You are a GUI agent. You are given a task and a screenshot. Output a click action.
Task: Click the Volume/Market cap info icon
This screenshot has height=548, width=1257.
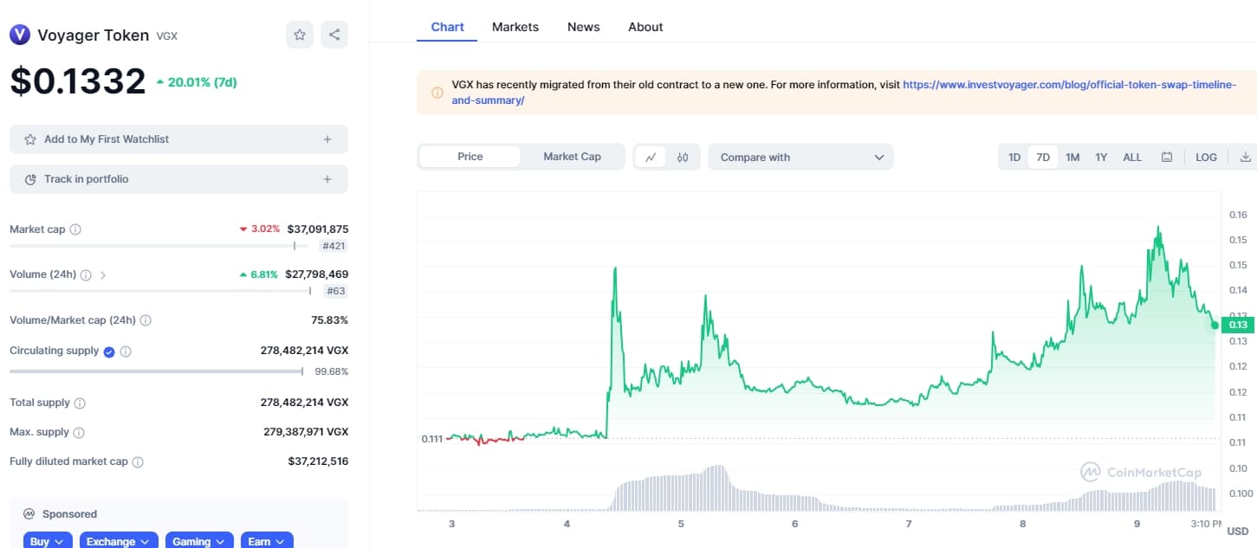146,320
